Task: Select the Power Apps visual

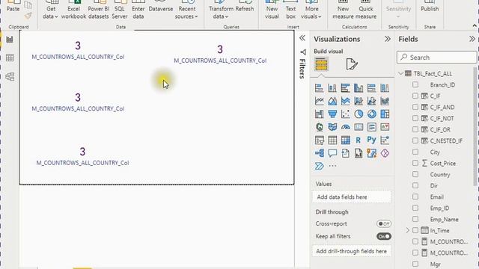Action: (x=385, y=153)
